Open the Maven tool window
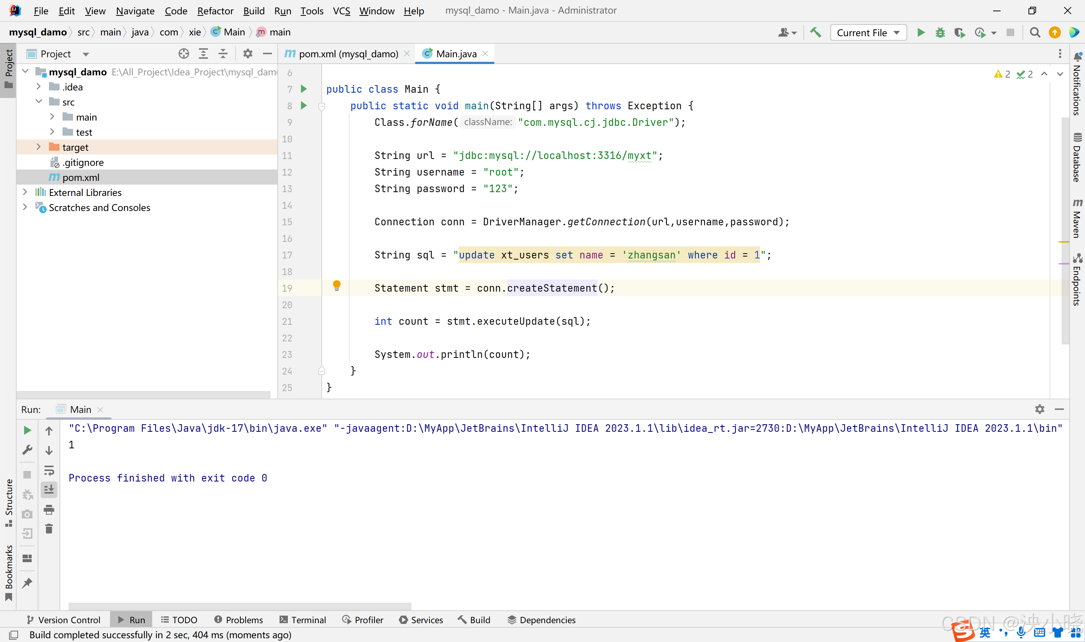Image resolution: width=1085 pixels, height=642 pixels. [1077, 221]
